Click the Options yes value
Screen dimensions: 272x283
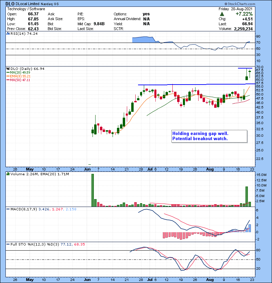[146, 14]
